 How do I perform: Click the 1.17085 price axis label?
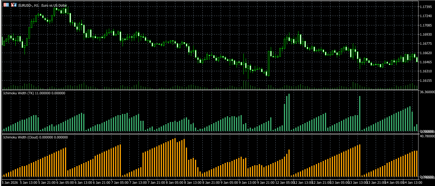(x=426, y=25)
